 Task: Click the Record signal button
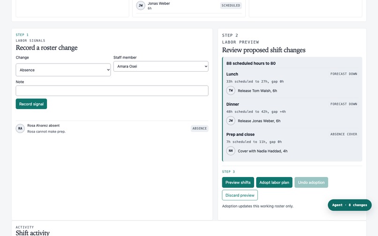pyautogui.click(x=31, y=104)
